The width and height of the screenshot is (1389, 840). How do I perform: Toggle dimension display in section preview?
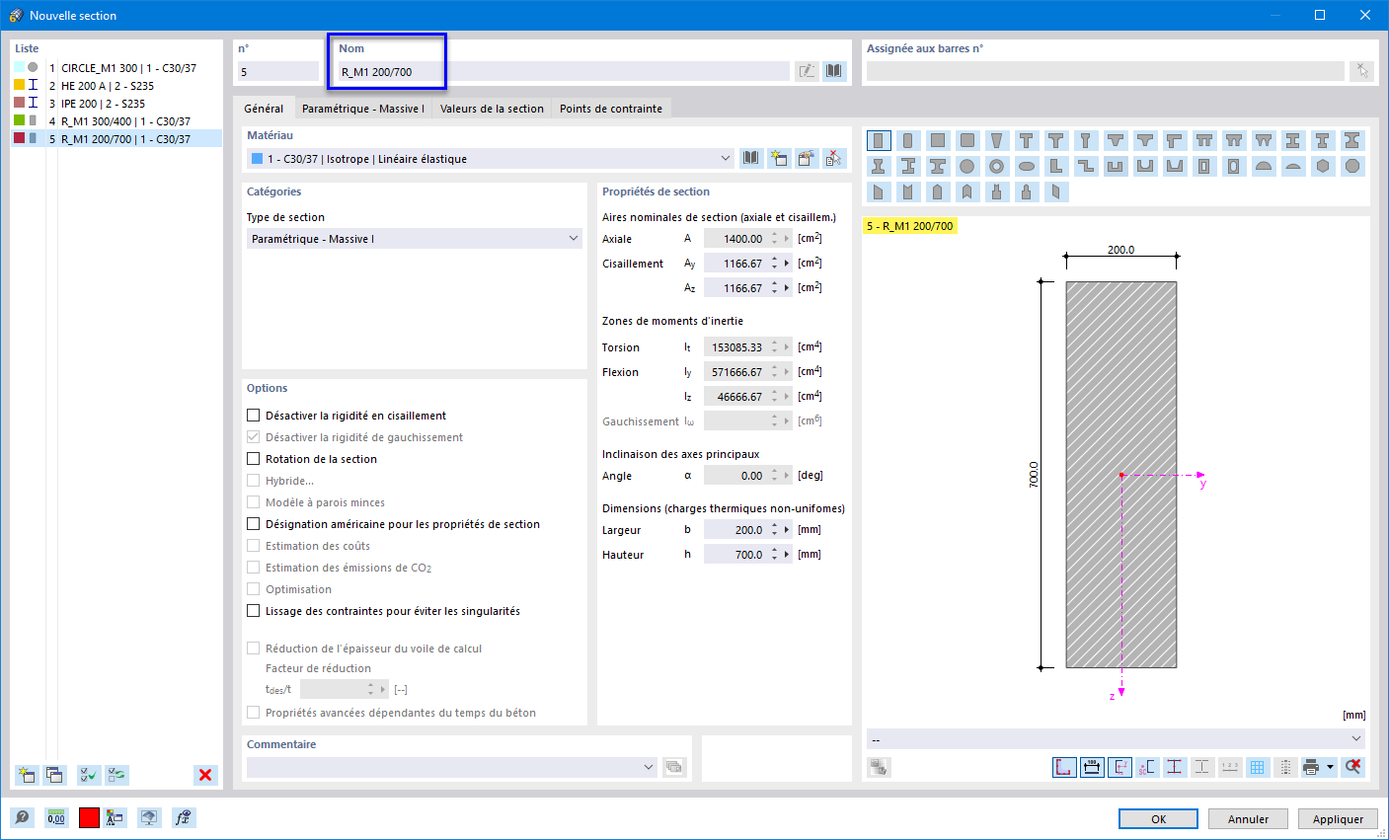1092,767
